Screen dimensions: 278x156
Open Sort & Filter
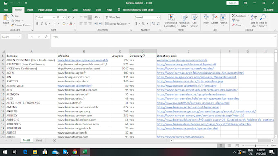click(254, 21)
